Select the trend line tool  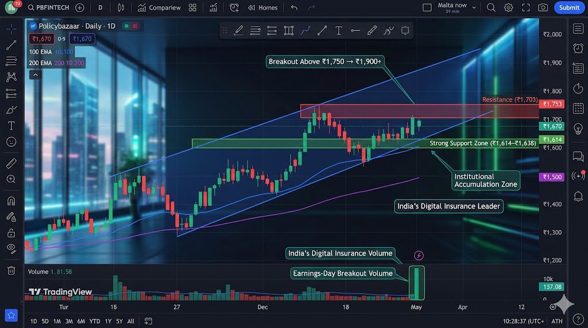[11, 45]
